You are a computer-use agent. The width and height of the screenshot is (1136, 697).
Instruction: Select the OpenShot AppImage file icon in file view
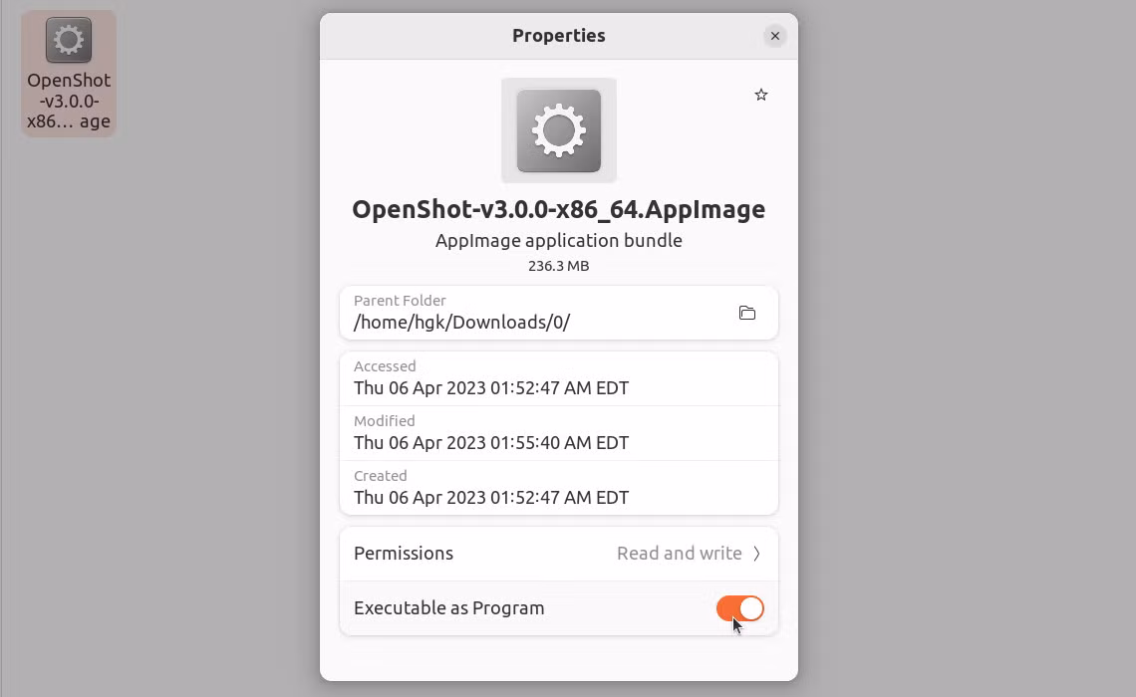click(x=69, y=40)
